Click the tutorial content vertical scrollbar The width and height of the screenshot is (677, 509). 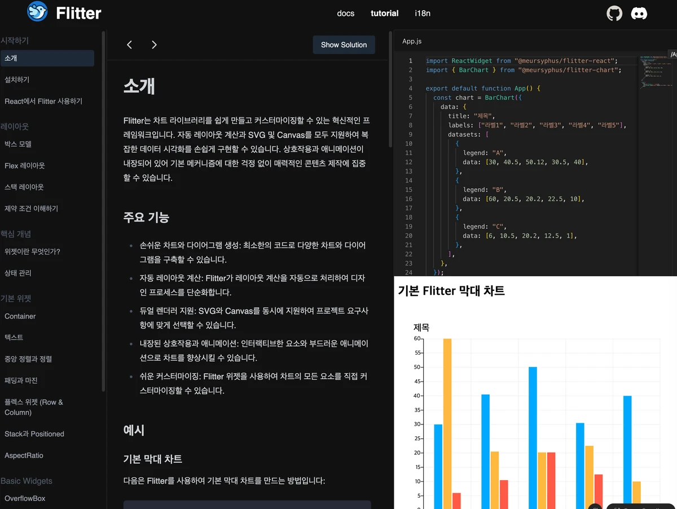click(390, 90)
